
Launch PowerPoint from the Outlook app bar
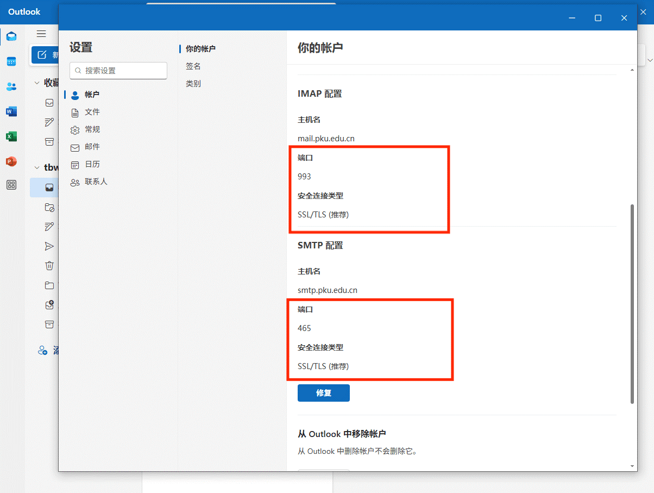click(x=11, y=161)
